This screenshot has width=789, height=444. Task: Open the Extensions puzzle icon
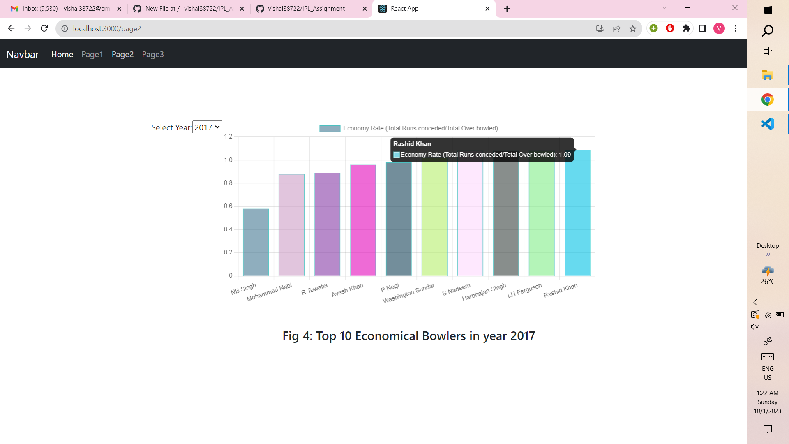(x=686, y=28)
